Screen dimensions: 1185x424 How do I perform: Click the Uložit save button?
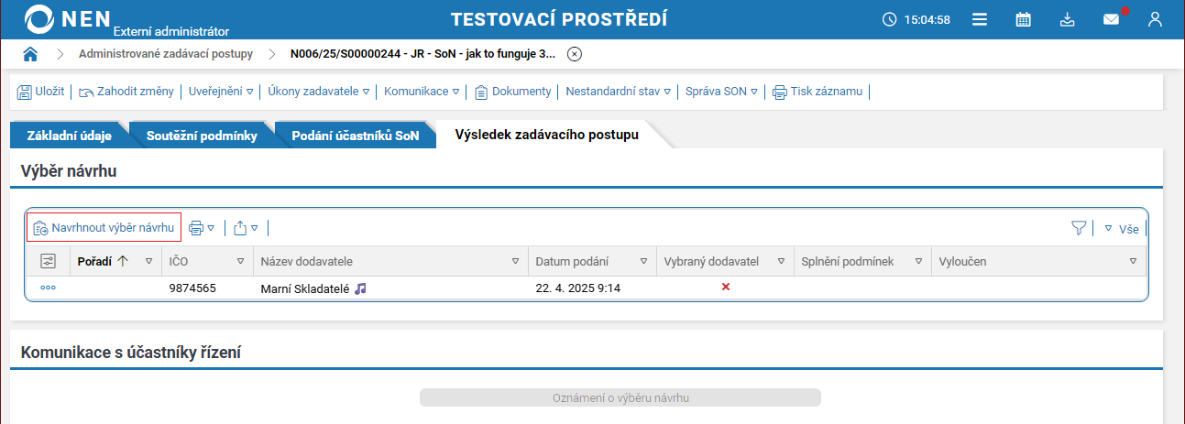click(40, 92)
